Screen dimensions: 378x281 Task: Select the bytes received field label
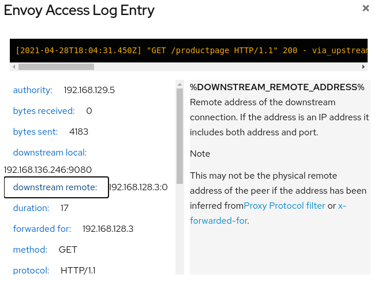44,111
